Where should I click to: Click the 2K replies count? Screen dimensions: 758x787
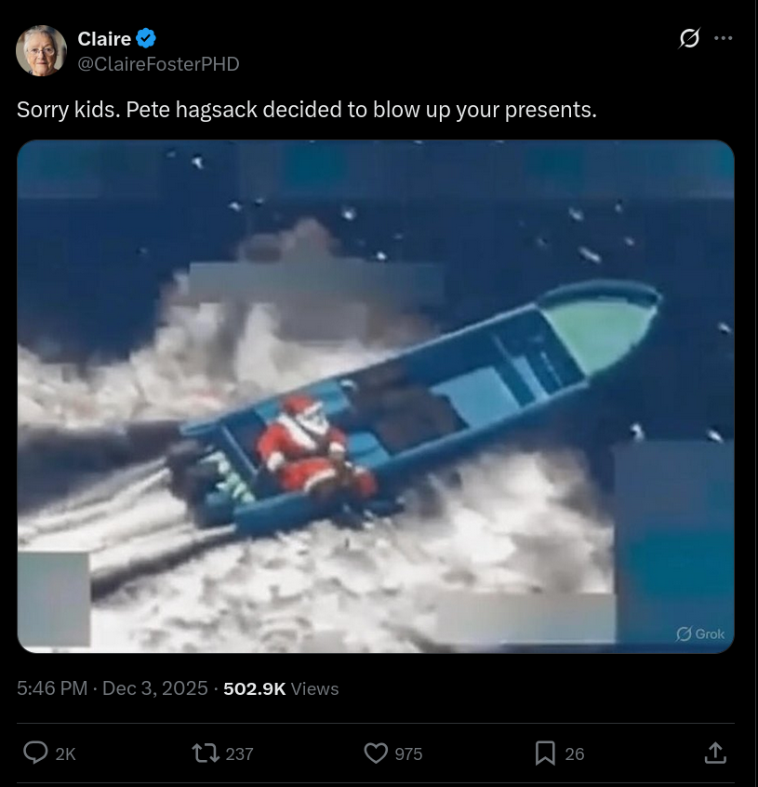(65, 754)
